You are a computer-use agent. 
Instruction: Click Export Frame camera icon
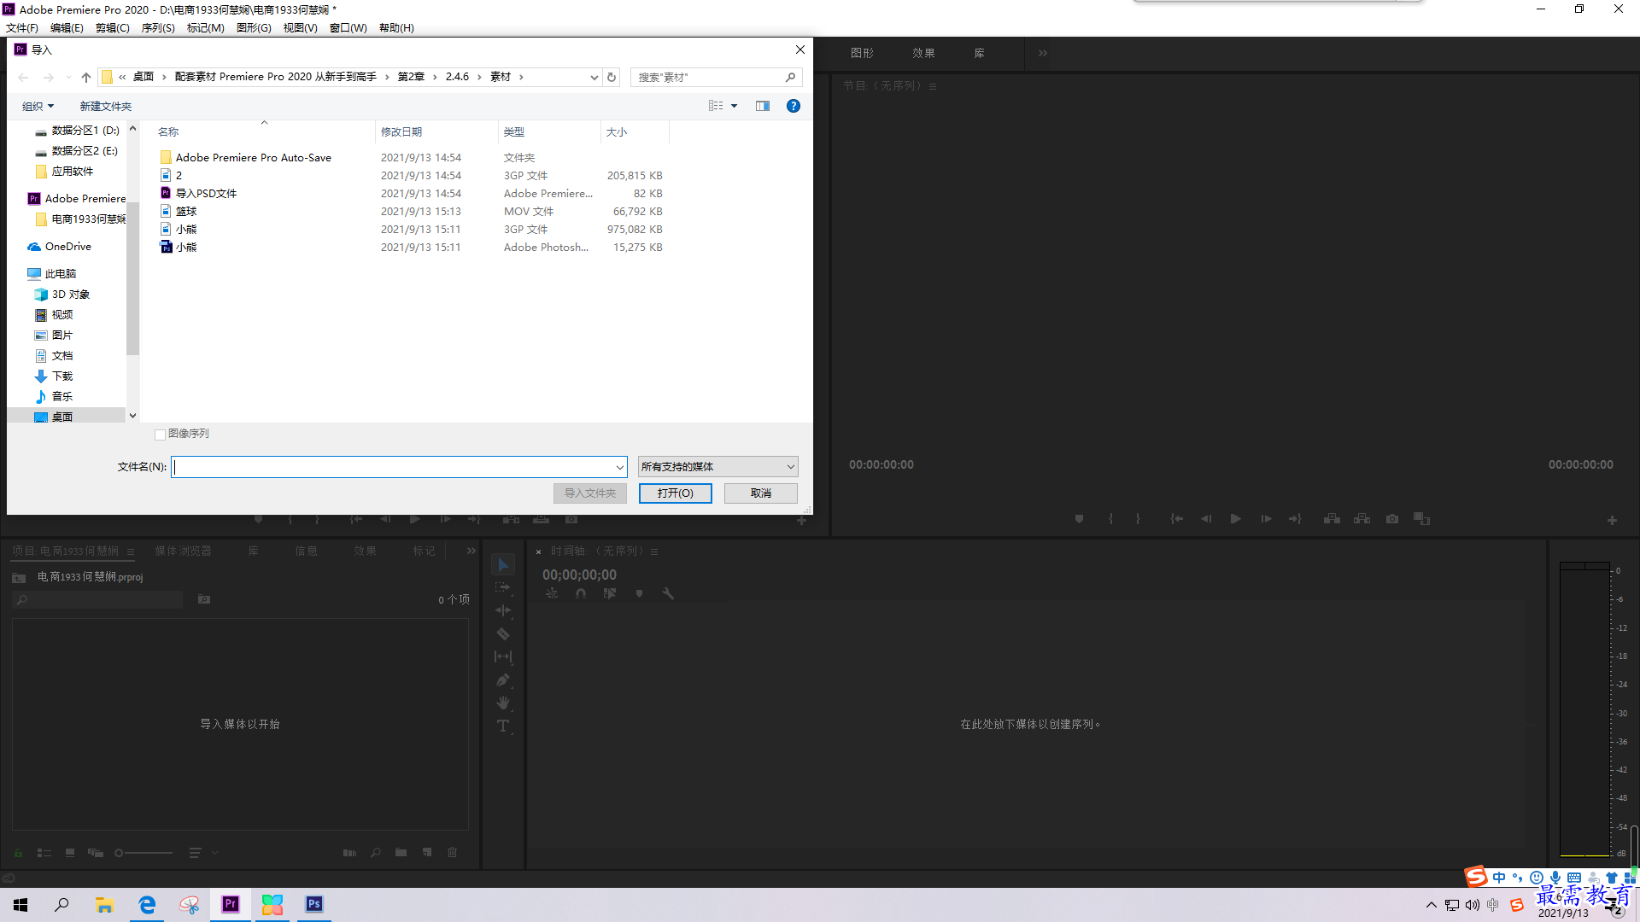pyautogui.click(x=1392, y=519)
